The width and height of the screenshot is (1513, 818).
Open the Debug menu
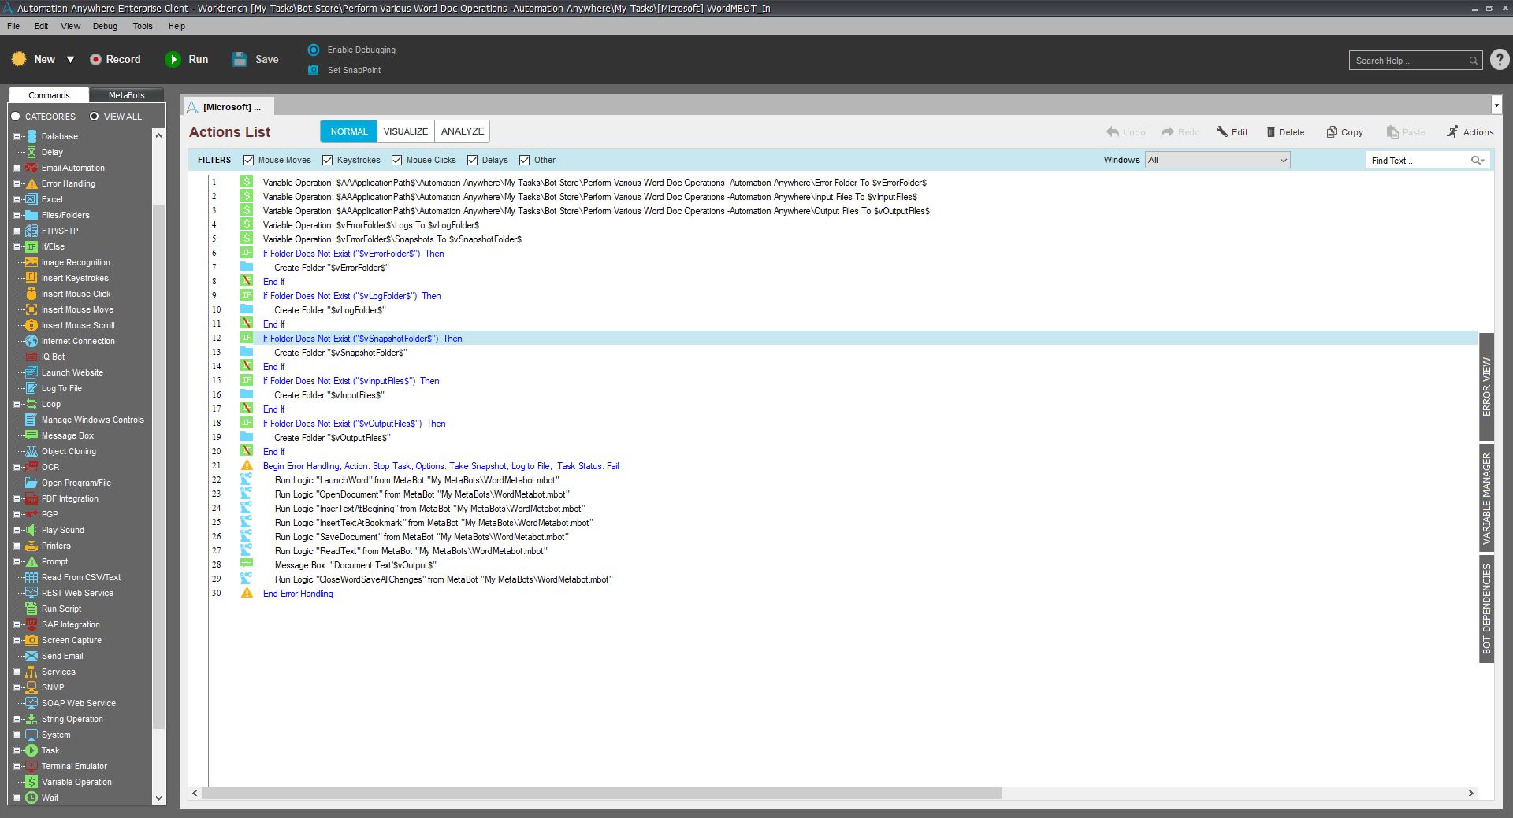point(105,26)
